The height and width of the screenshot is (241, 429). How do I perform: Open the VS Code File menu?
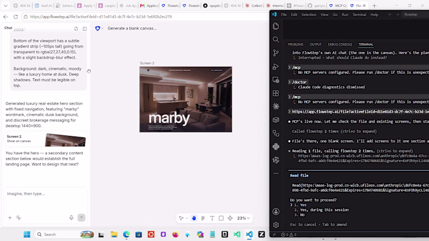point(284,14)
